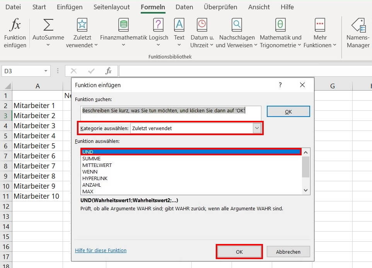Select WENN in the function list

pos(191,172)
